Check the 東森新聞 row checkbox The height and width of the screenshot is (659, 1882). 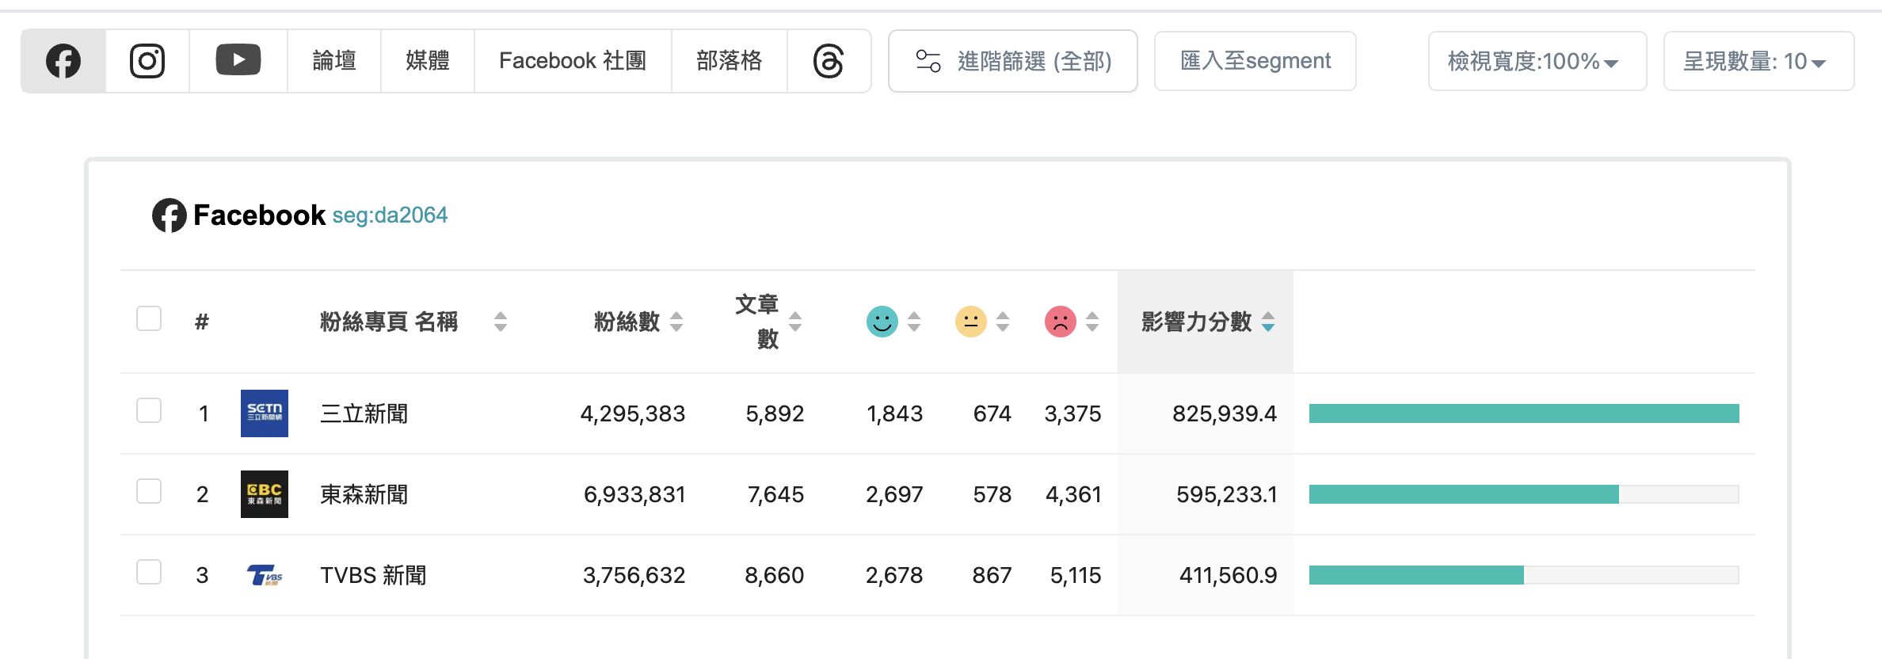[x=149, y=491]
